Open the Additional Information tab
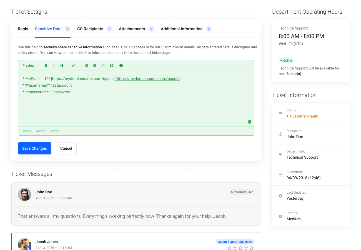Viewport: 361px width, 250px height. pyautogui.click(x=182, y=29)
